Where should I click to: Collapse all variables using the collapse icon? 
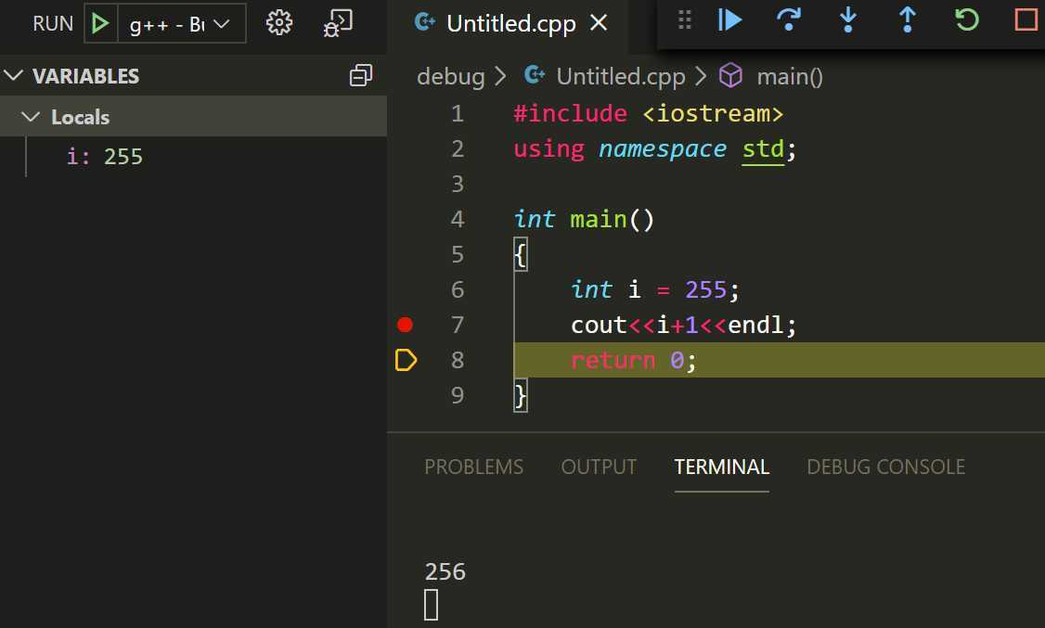[x=360, y=76]
